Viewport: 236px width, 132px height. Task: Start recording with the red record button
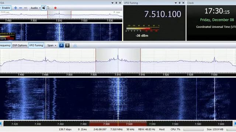[x=55, y=8]
